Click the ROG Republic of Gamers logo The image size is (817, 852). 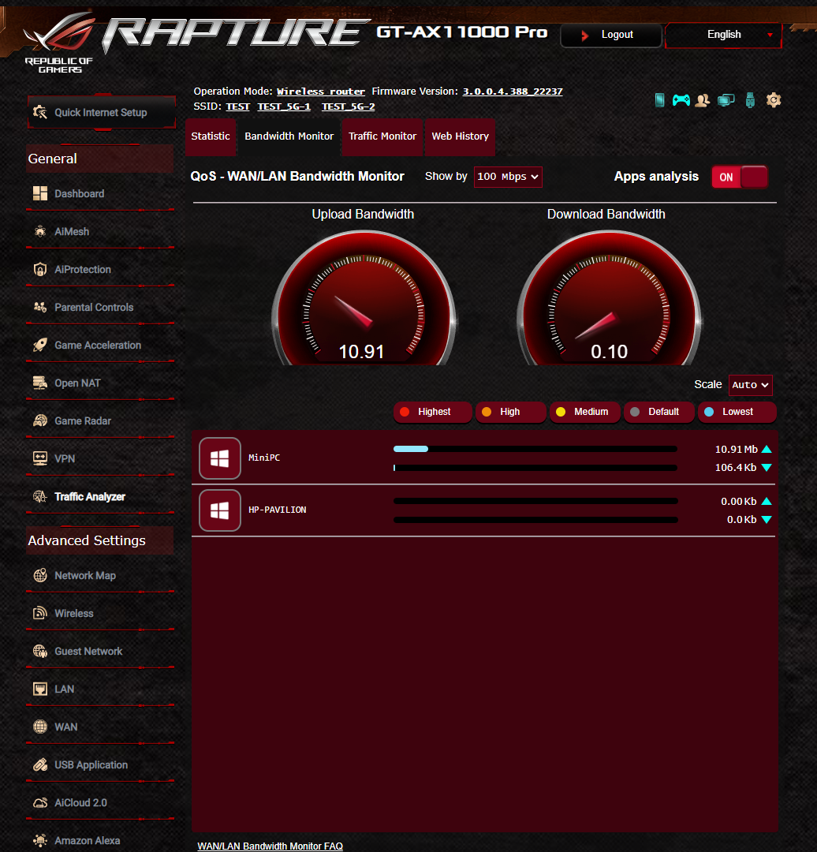pyautogui.click(x=59, y=43)
